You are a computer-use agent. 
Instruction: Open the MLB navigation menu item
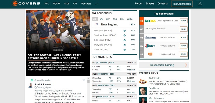(x=67, y=3)
